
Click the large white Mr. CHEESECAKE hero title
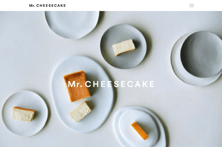[111, 84]
